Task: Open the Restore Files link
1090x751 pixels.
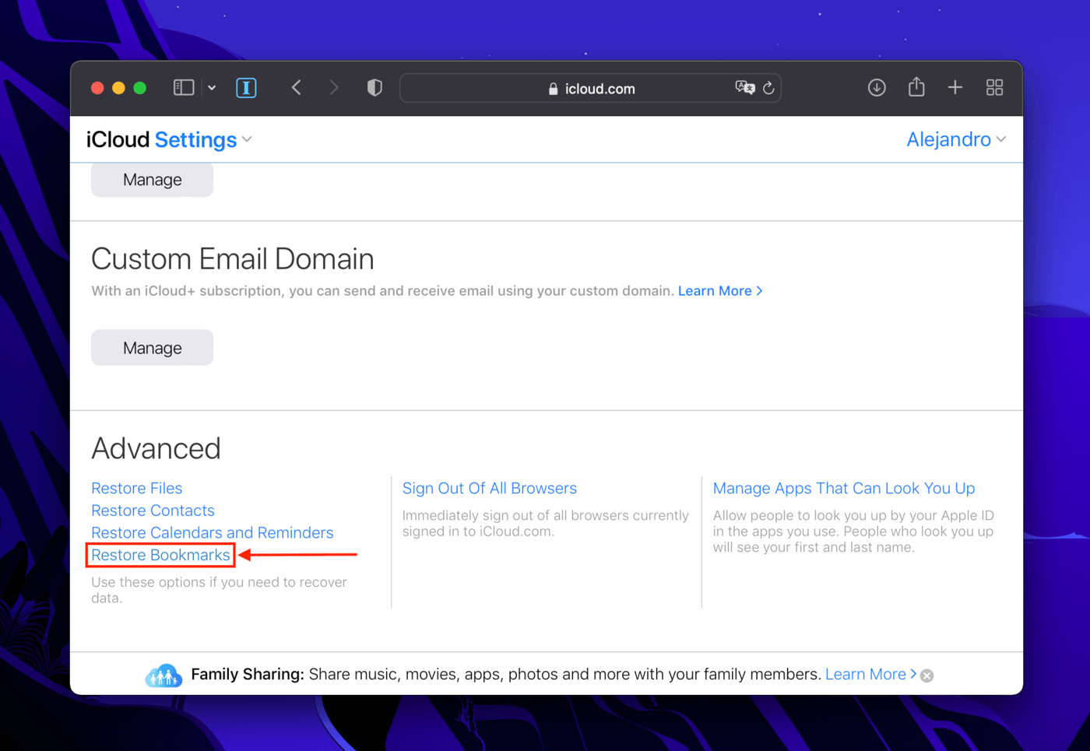Action: click(136, 488)
